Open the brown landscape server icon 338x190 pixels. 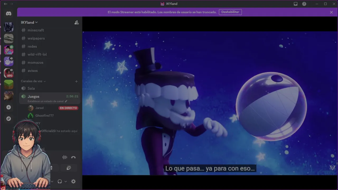pos(9,96)
